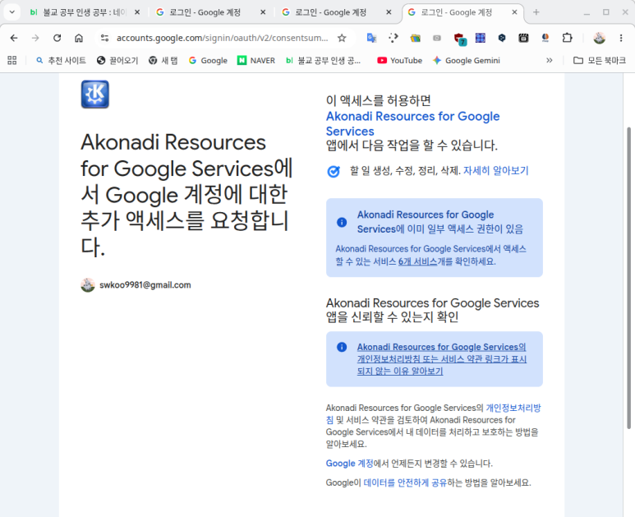This screenshot has height=517, width=635.
Task: Click the dark hexagon extension icon
Action: point(502,38)
